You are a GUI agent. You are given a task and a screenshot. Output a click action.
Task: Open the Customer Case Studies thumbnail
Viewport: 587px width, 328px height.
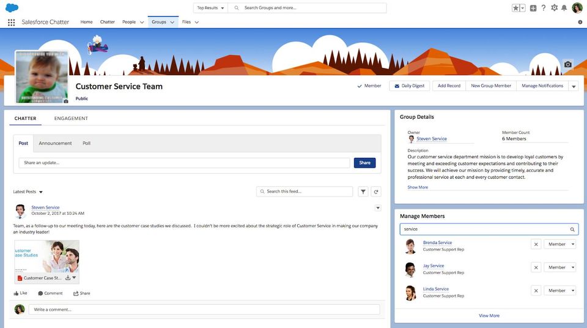(47, 257)
